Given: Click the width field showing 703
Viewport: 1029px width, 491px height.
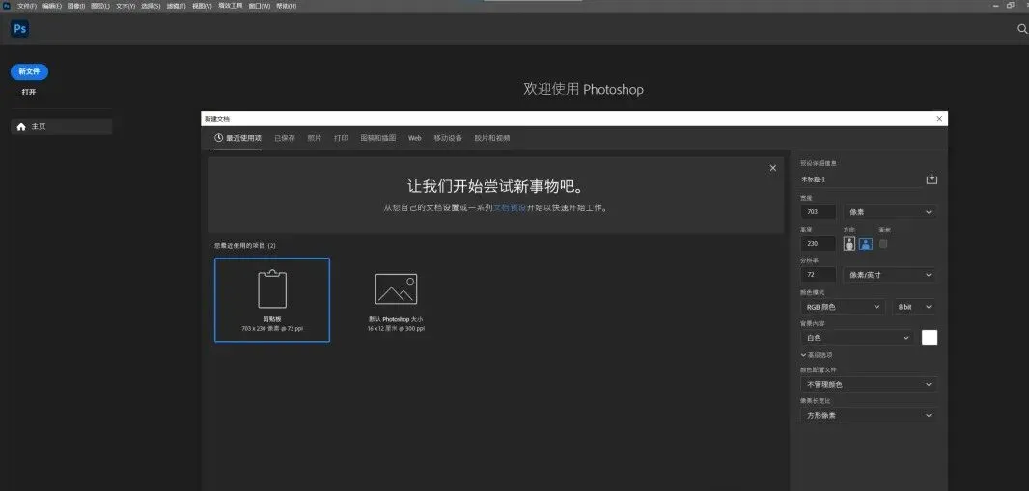Looking at the screenshot, I should pos(819,212).
